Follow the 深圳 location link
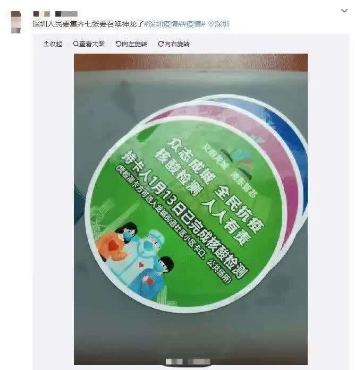 point(222,24)
